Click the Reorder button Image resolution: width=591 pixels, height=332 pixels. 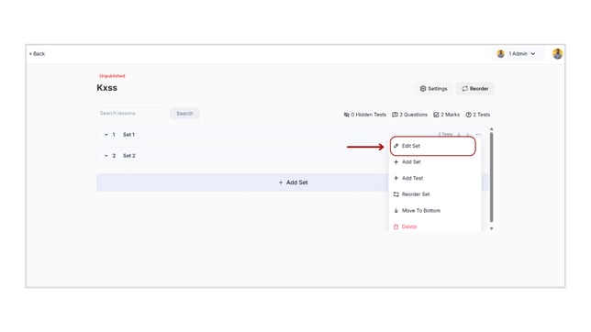pos(475,89)
